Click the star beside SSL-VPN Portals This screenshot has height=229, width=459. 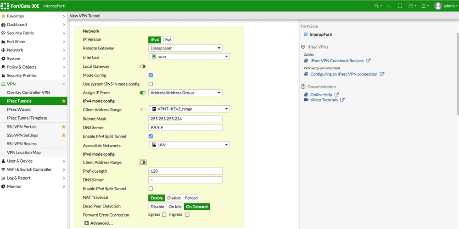64,127
